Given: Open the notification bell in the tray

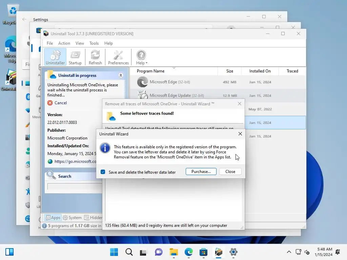Looking at the screenshot, I should click(338, 252).
